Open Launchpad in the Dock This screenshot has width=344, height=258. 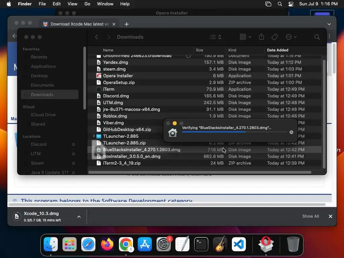coord(70,244)
